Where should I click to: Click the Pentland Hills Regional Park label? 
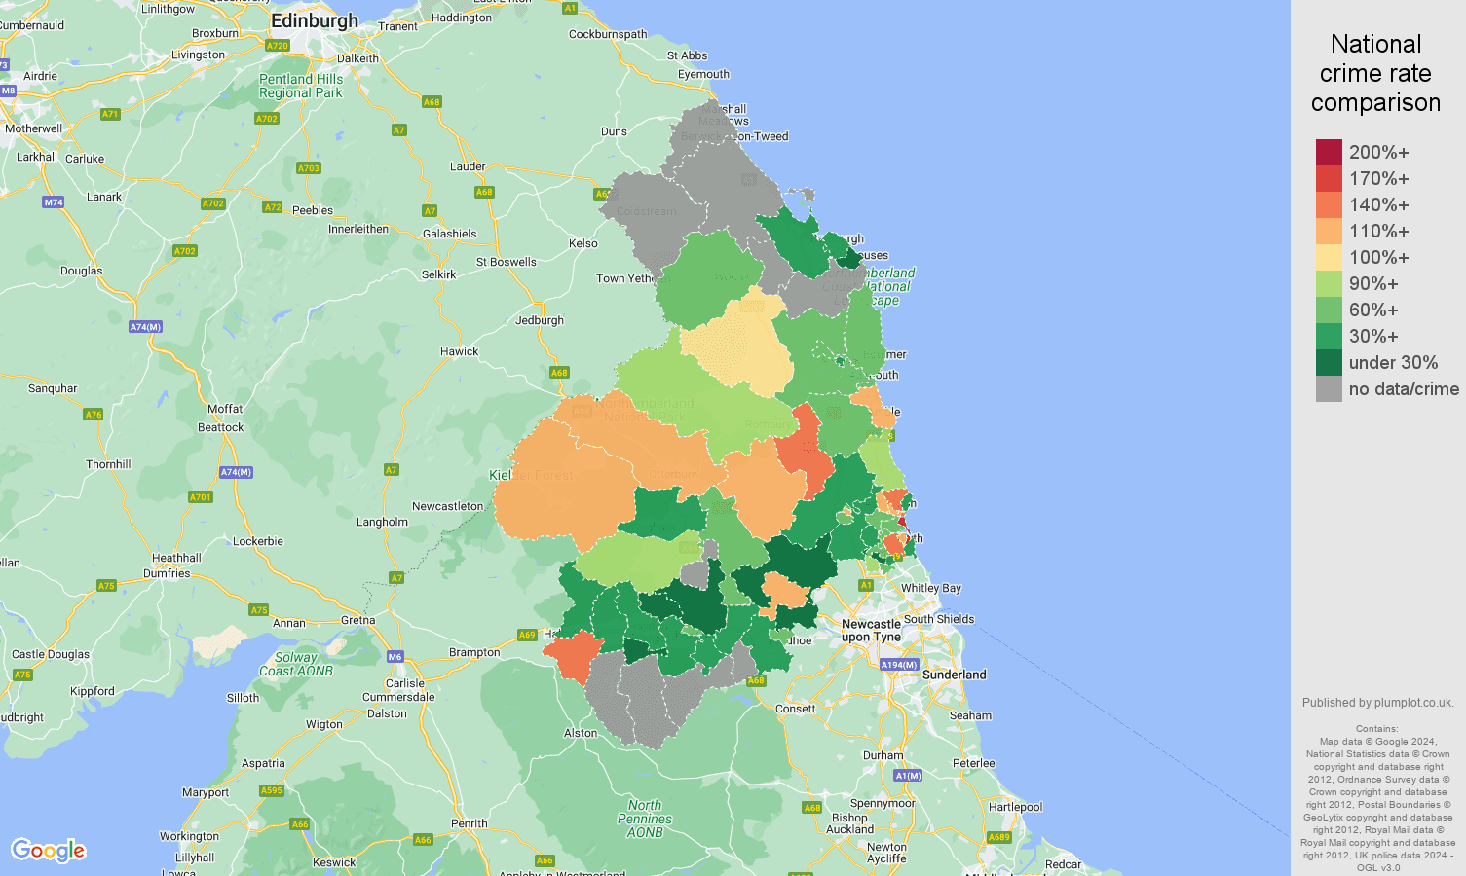301,86
